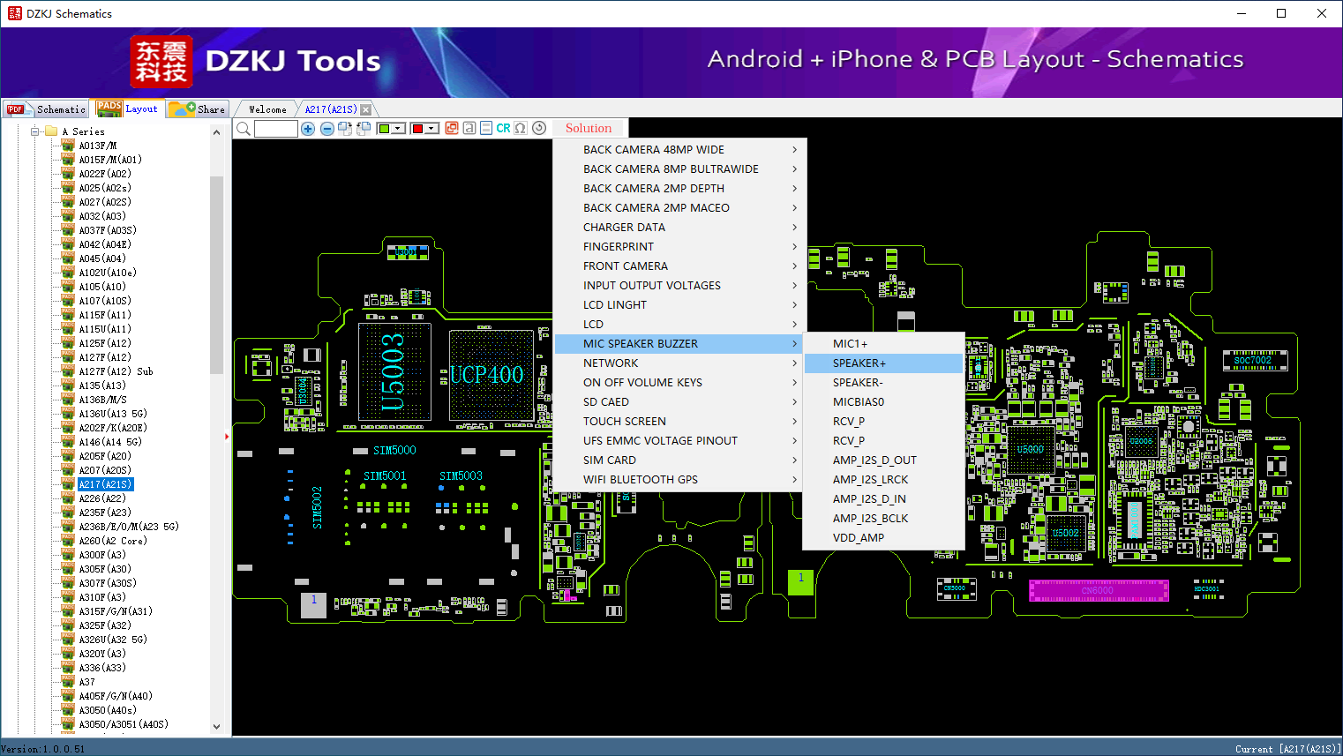The width and height of the screenshot is (1343, 756).
Task: Click the blue document toolbar icon
Action: tap(486, 128)
